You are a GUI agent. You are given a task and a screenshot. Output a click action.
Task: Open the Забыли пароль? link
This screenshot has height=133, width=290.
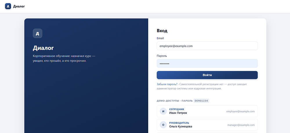click(x=167, y=84)
